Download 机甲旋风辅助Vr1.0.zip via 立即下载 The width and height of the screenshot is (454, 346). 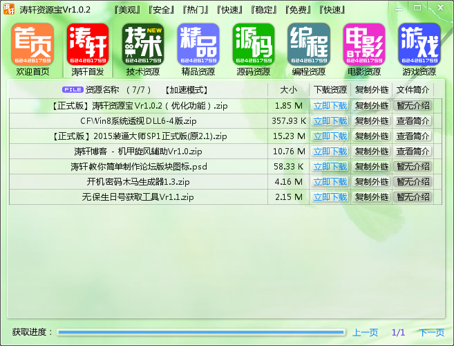pyautogui.click(x=330, y=151)
